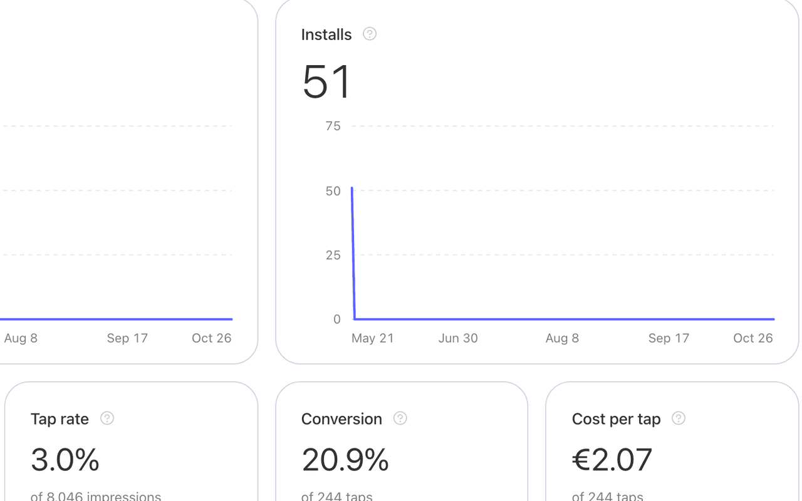Click Aug 8 label in the left chart
802x501 pixels.
click(21, 338)
